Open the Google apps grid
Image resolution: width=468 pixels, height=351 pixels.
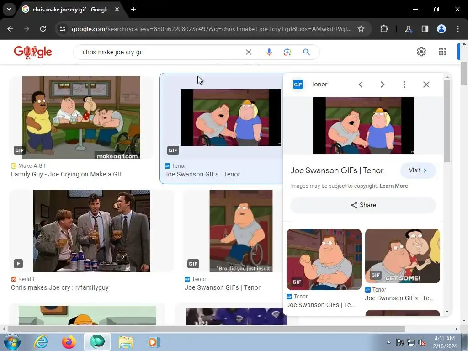pyautogui.click(x=442, y=52)
